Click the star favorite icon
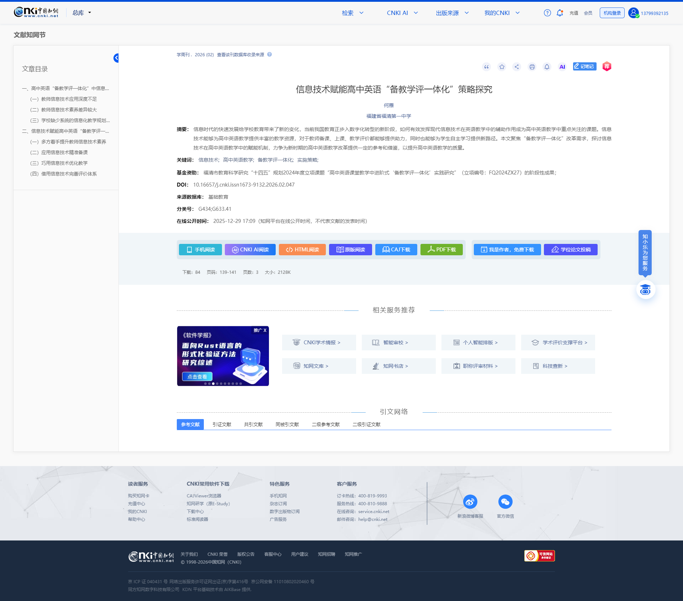This screenshot has width=683, height=601. pyautogui.click(x=502, y=67)
